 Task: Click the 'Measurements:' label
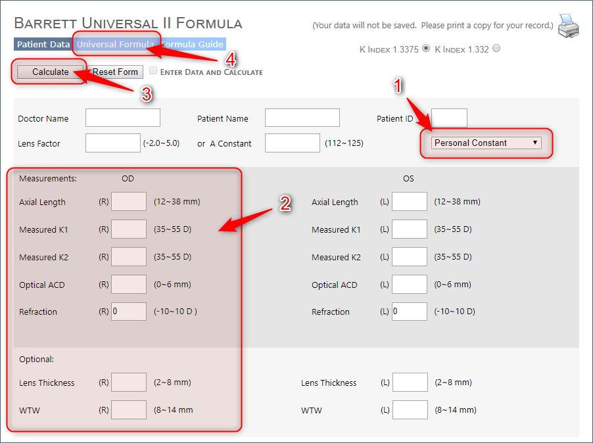[48, 178]
